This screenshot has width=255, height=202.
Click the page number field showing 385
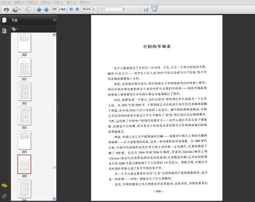point(54,9)
